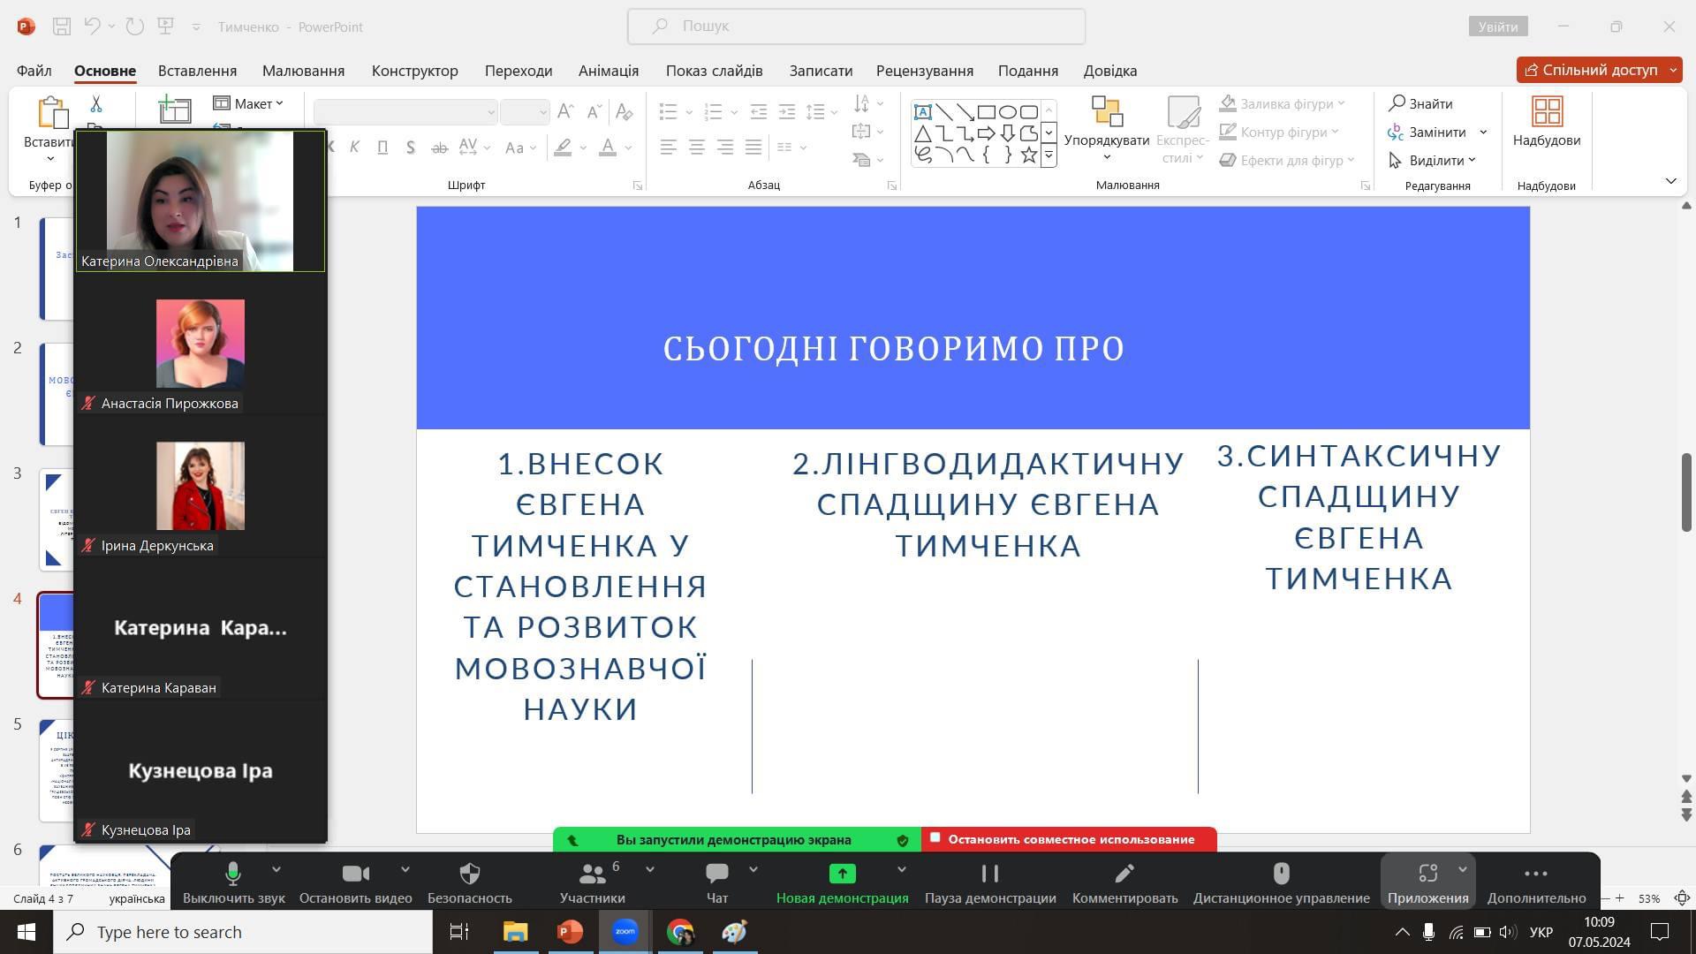Open File Explorer from Windows taskbar
The width and height of the screenshot is (1696, 954).
click(x=515, y=932)
